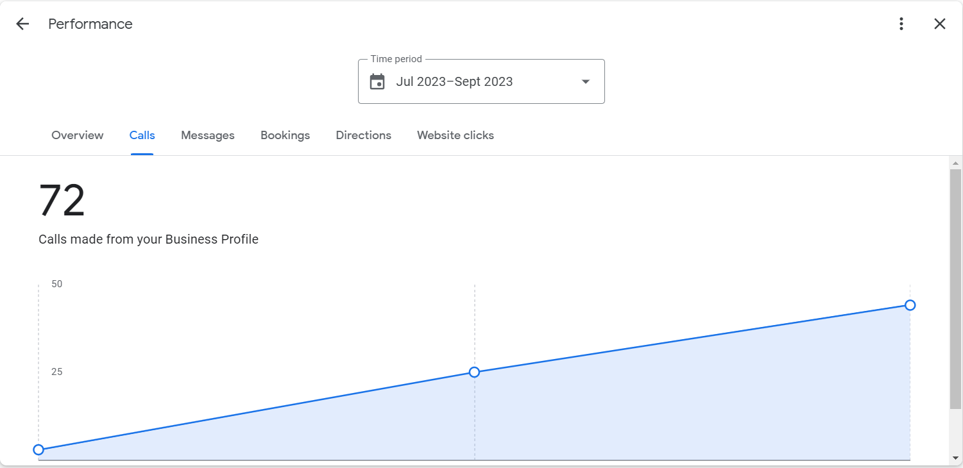963x468 pixels.
Task: Click the scrollbar up arrow
Action: click(x=955, y=163)
